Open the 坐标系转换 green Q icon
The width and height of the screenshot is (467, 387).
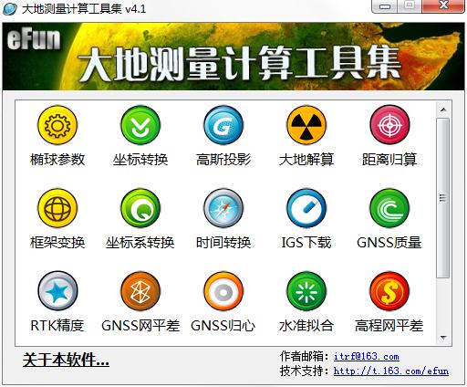point(140,208)
